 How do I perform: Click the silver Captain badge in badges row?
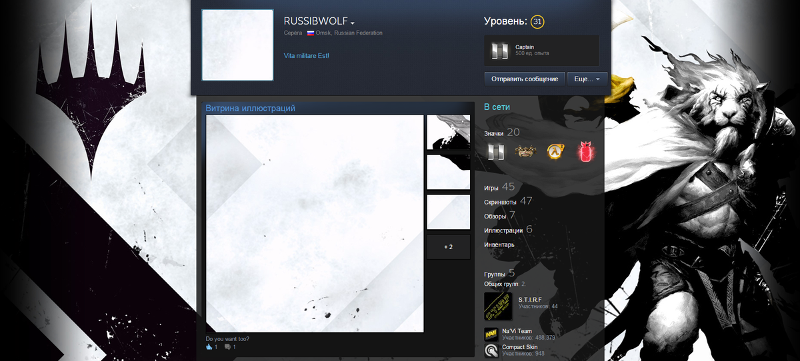[x=495, y=153]
